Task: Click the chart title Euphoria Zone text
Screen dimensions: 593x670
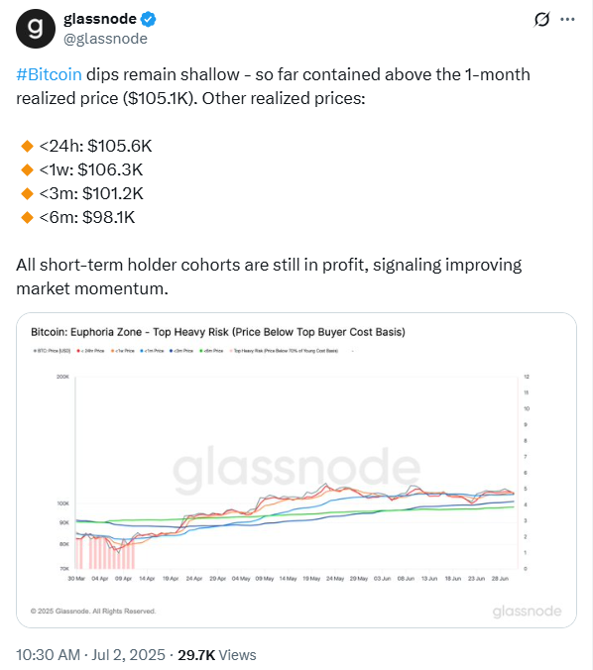Action: (106, 332)
